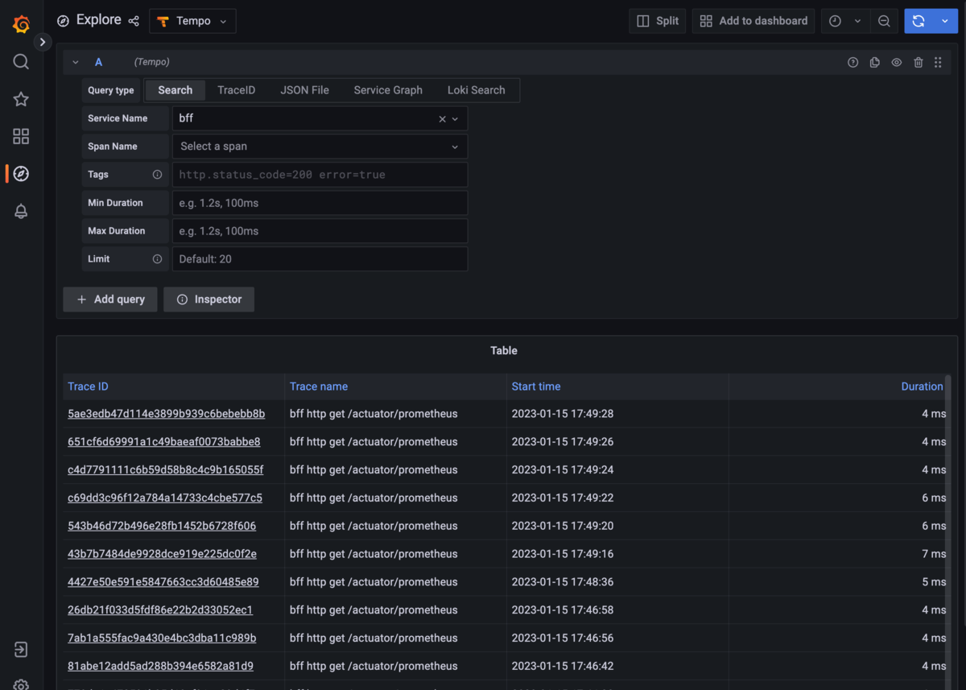Click the 7 ms duration cell
The width and height of the screenshot is (966, 690).
tap(934, 554)
